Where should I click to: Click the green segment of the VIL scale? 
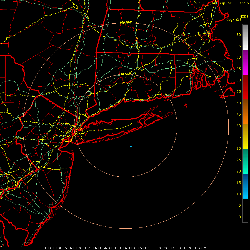(x=245, y=161)
